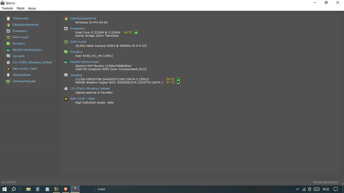Select Yhteenveto in the sidebar

point(20,18)
